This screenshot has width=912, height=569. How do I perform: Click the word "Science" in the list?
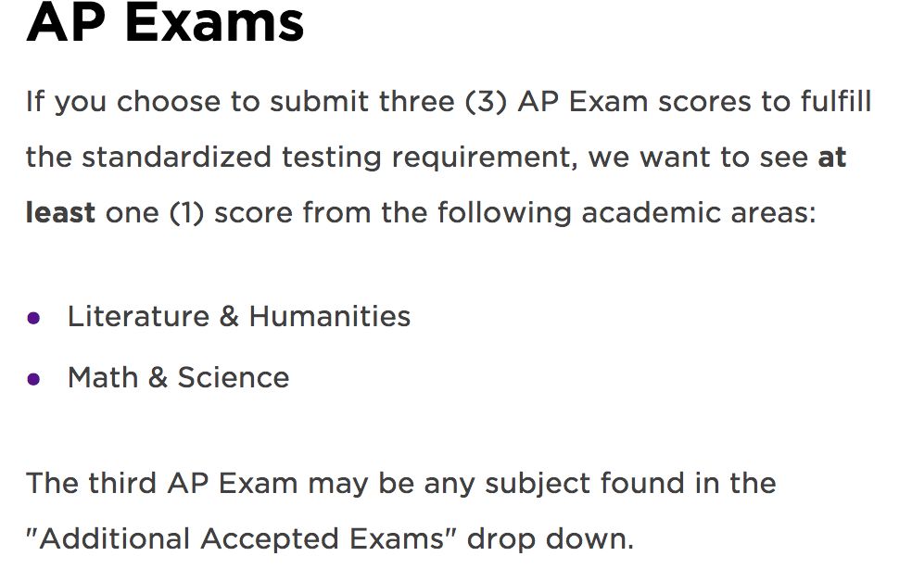tap(234, 377)
